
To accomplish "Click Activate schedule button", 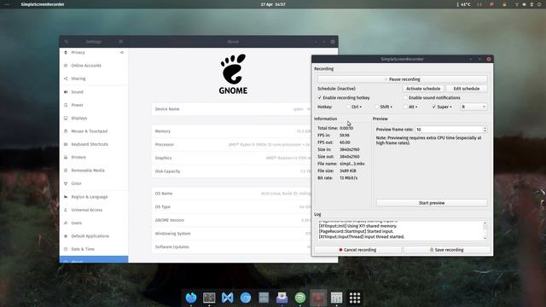I will click(x=423, y=89).
